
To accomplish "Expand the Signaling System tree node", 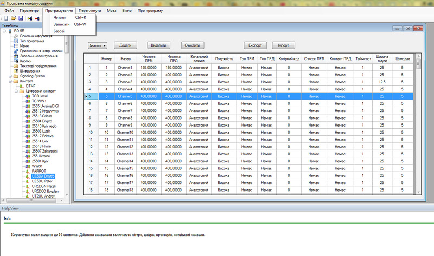I will click(10, 76).
